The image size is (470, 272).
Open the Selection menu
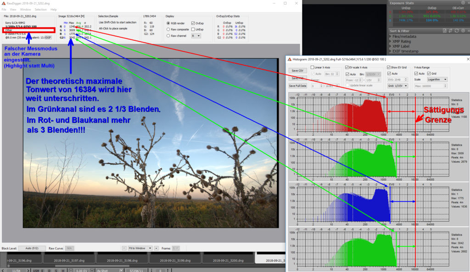pyautogui.click(x=40, y=9)
